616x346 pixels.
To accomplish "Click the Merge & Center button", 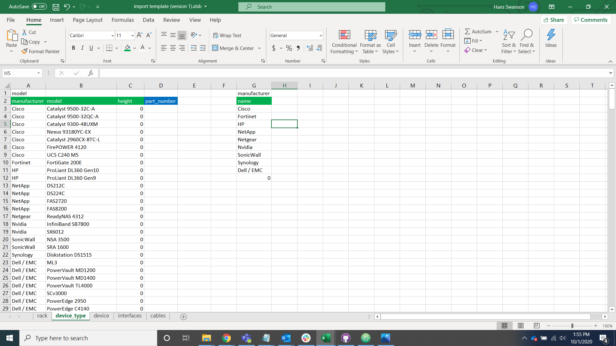I will coord(233,48).
